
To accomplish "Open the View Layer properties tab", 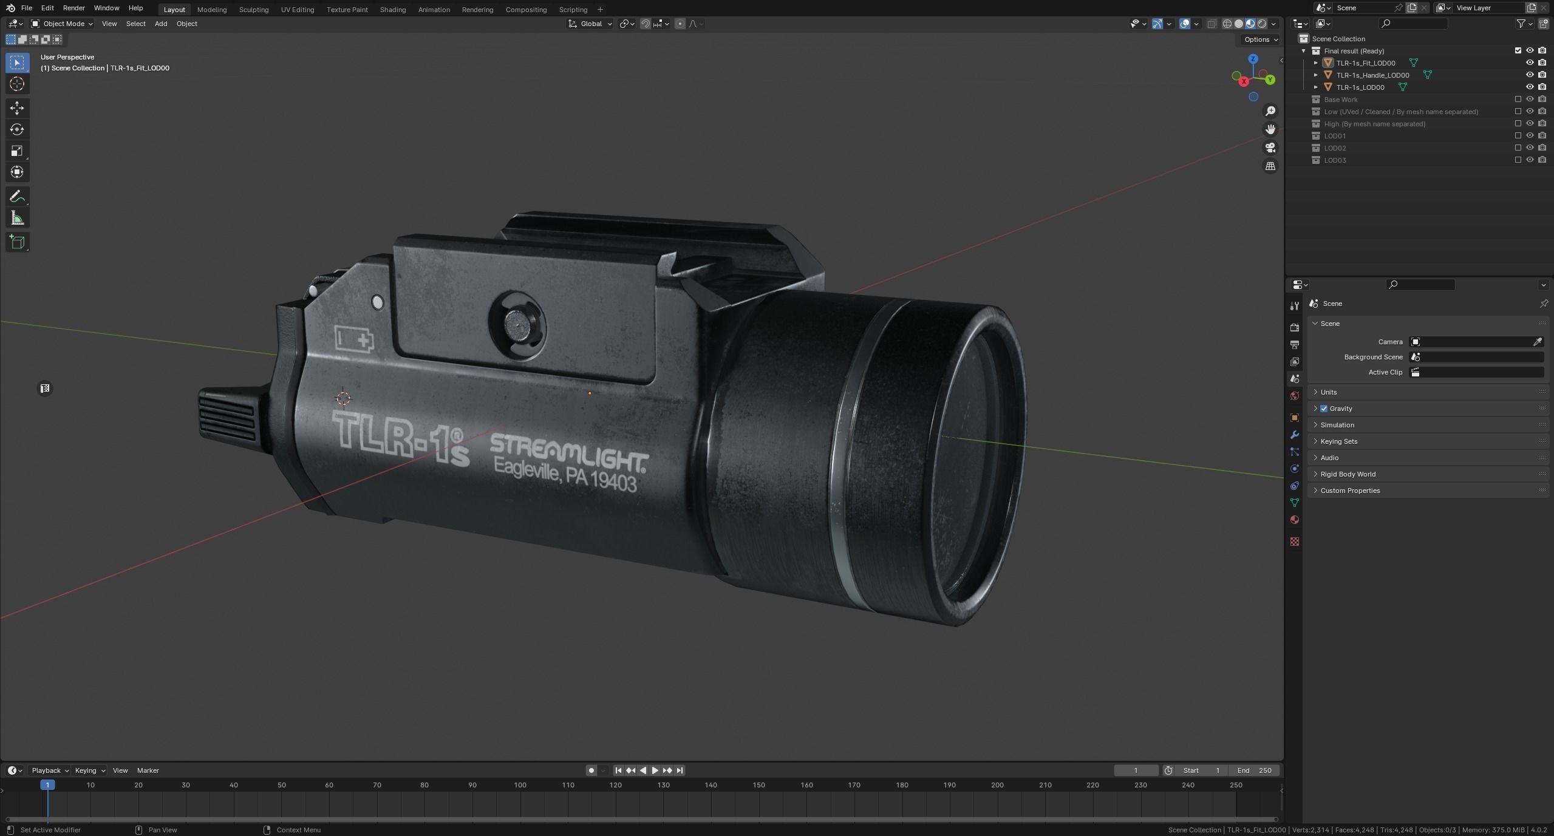I will click(x=1295, y=361).
